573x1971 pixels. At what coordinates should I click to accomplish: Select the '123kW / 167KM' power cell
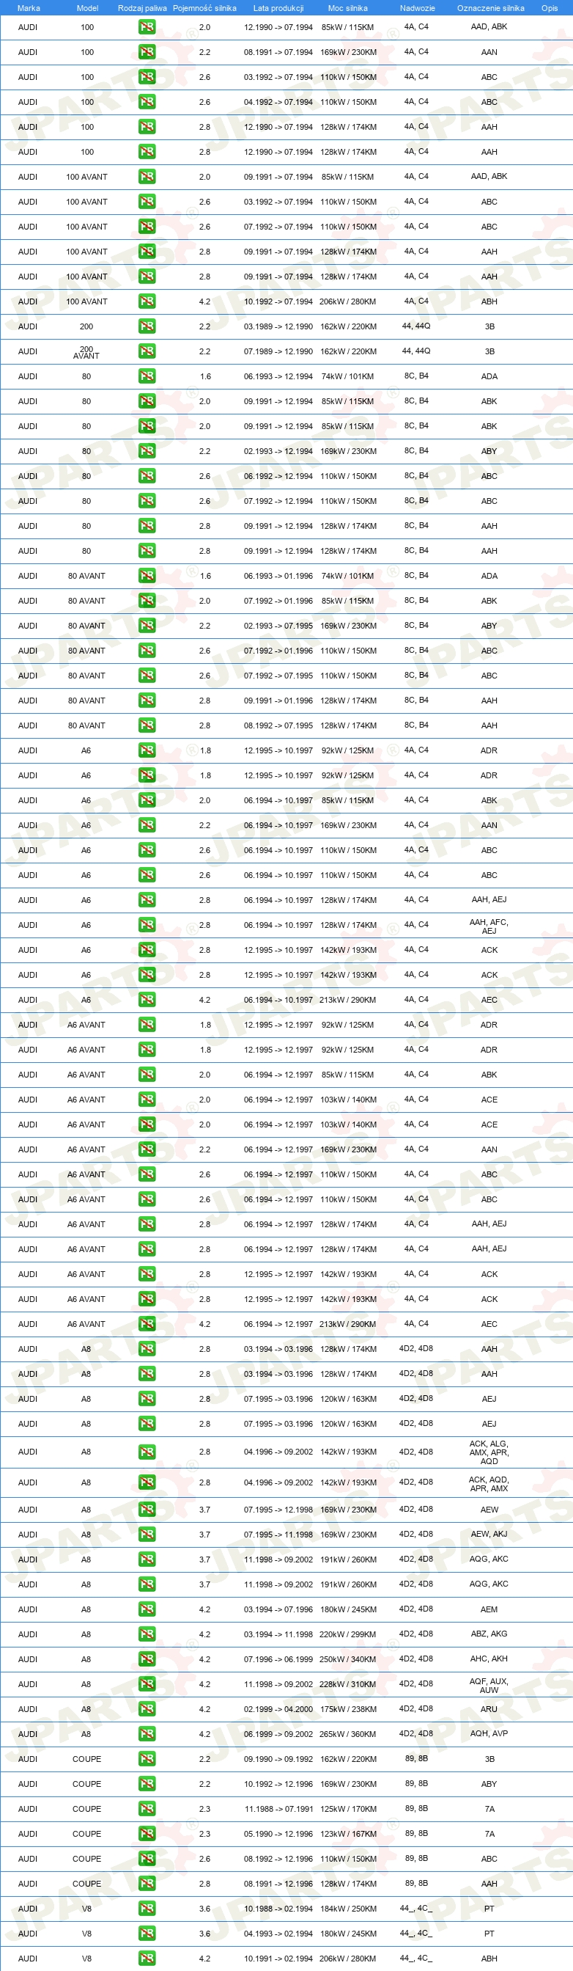click(x=347, y=1834)
